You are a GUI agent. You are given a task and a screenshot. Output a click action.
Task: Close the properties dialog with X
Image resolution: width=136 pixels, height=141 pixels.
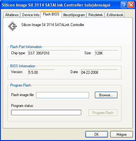tap(131, 5)
